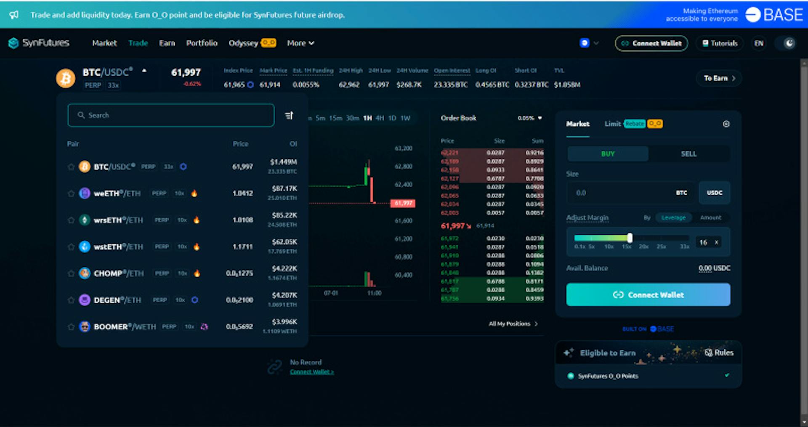
Task: Click the CHOMP token icon
Action: 85,273
